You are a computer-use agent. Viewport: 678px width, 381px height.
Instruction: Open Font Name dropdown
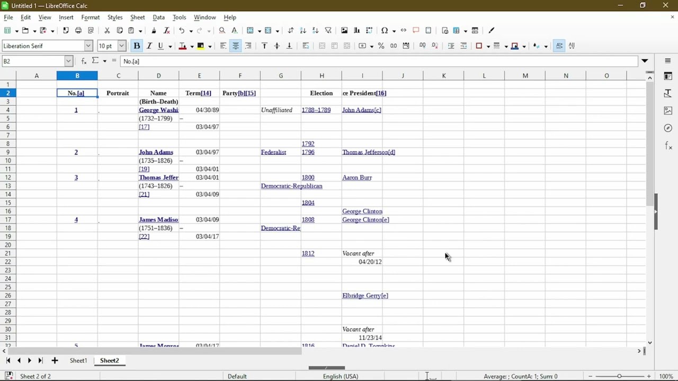pyautogui.click(x=88, y=46)
